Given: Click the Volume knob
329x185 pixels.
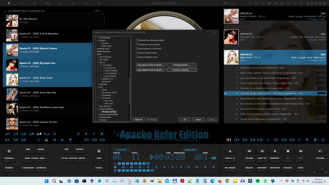Looking at the screenshot, I should point(320,166).
